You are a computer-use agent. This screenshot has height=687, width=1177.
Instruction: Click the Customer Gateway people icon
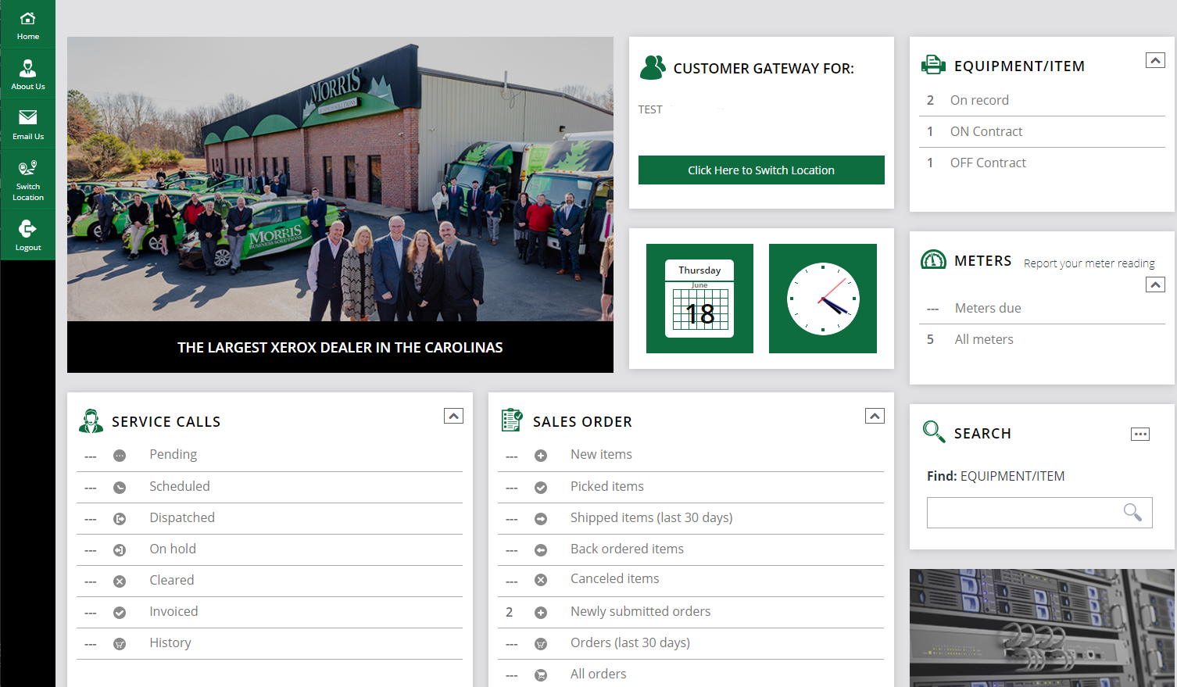click(653, 67)
